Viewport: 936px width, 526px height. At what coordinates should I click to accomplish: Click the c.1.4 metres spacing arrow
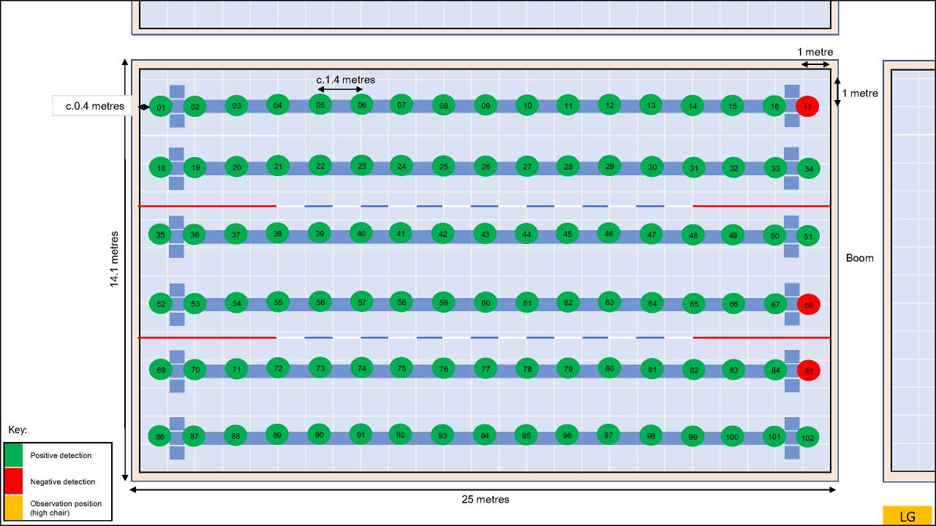pos(341,90)
